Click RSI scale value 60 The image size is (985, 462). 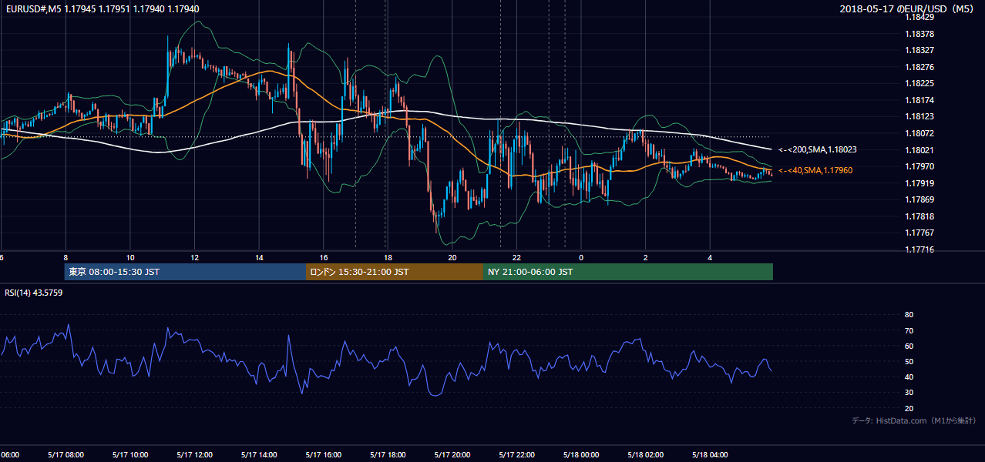coord(909,346)
